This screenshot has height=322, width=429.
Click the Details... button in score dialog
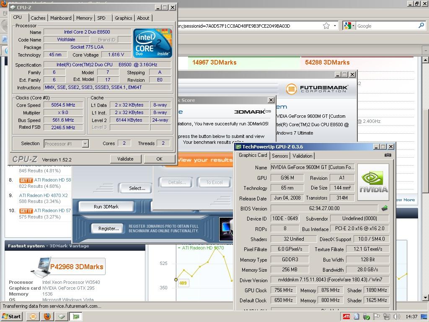pos(177,182)
